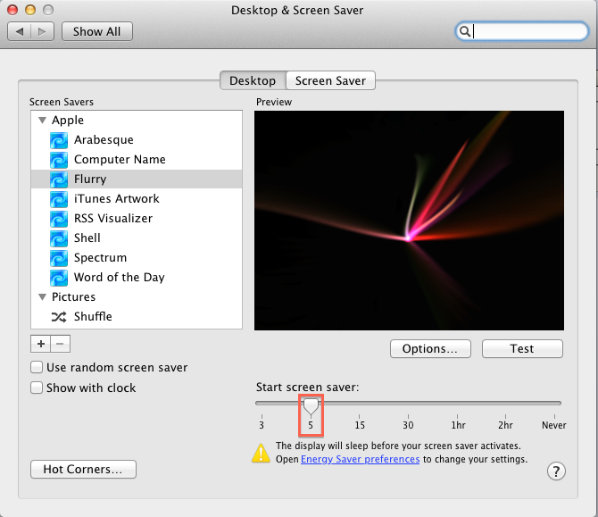Viewport: 598px width, 517px height.
Task: Click the search input field
Action: (522, 31)
